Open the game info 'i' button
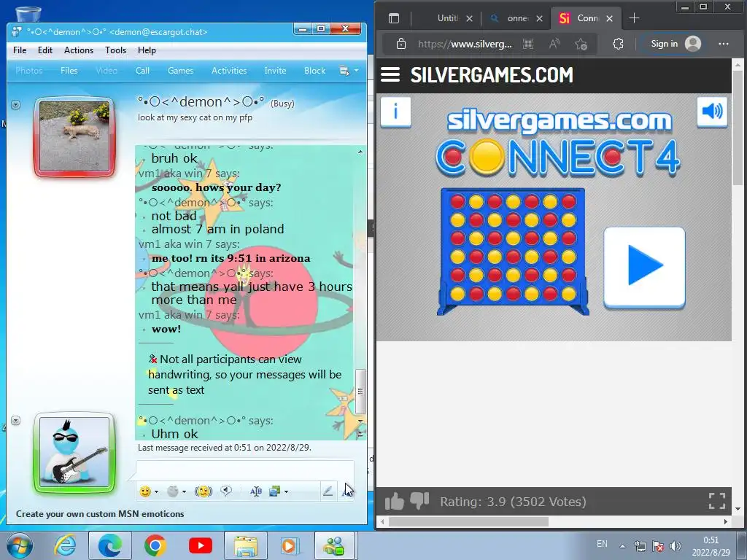Screen dimensions: 747x560 click(x=395, y=112)
